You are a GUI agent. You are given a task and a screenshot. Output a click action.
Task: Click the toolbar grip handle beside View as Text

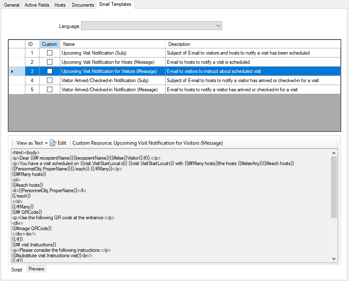click(x=12, y=143)
